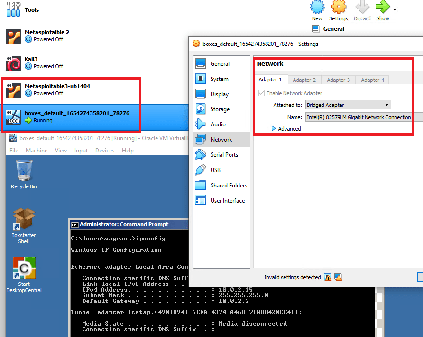The width and height of the screenshot is (423, 337).
Task: Click the Recycle Bin desktop icon
Action: tap(24, 174)
